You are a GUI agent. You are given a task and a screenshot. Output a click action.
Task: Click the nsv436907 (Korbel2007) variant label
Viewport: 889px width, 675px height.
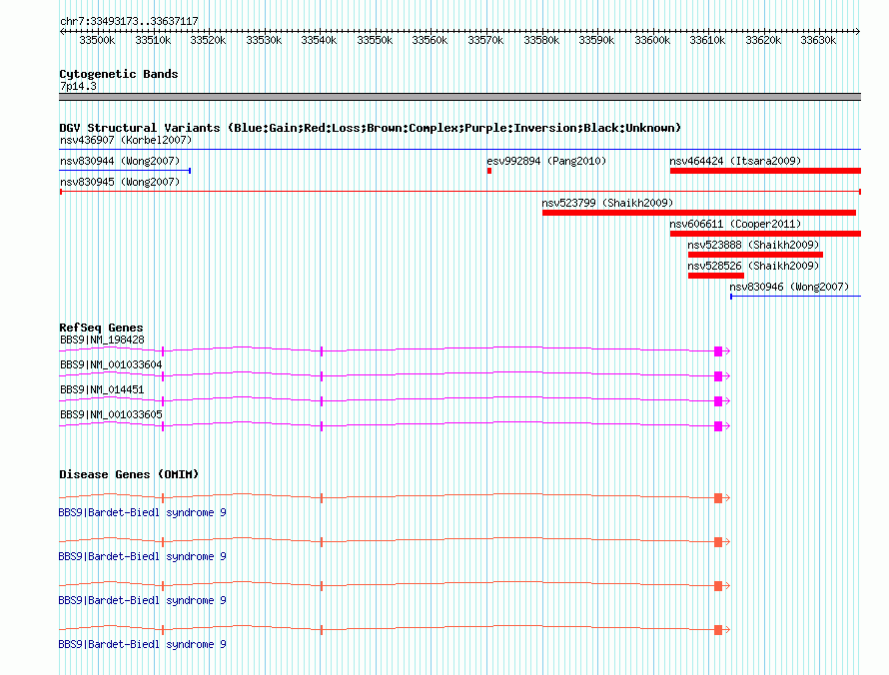[126, 140]
